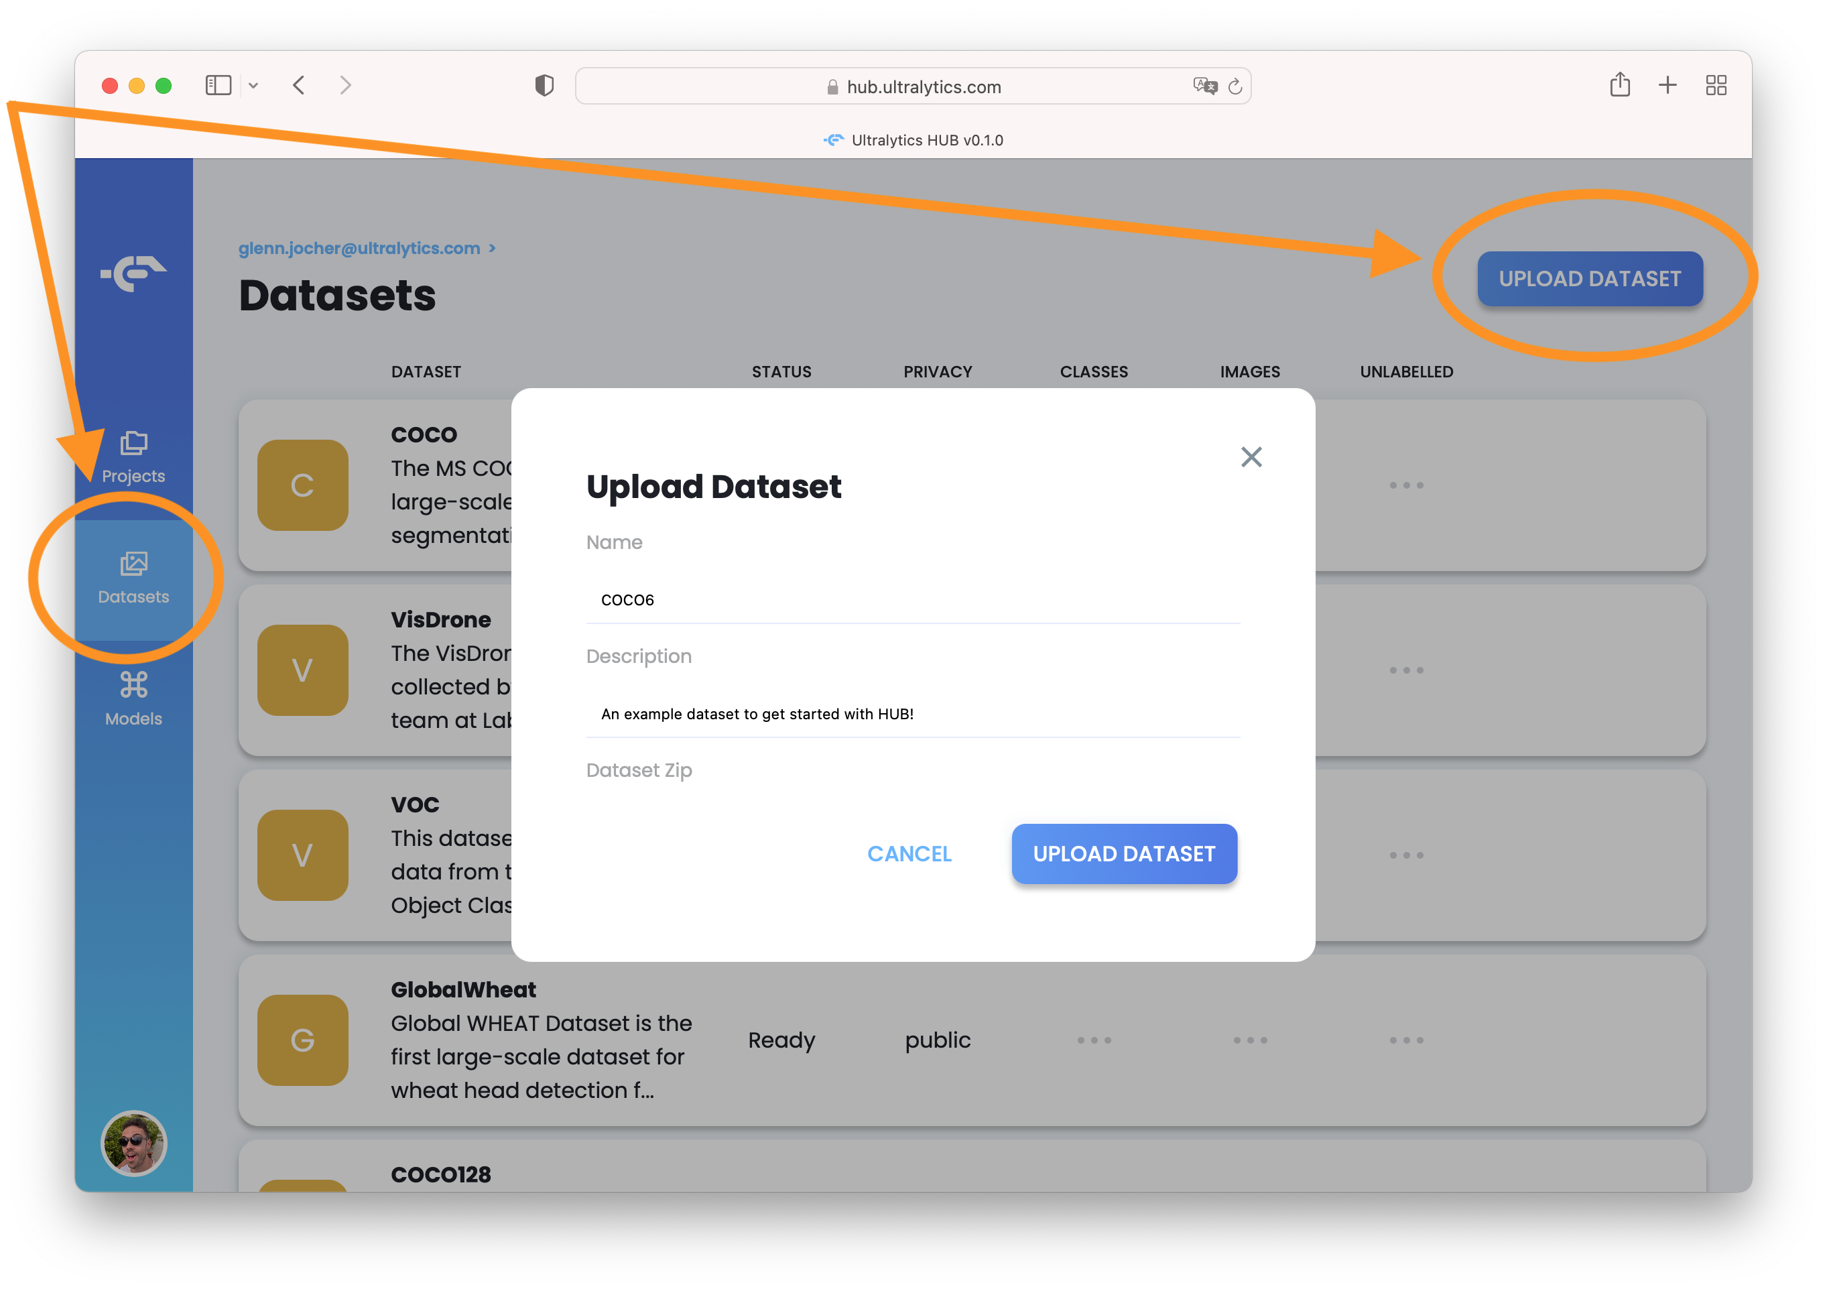Viewport: 1827px width, 1291px height.
Task: Open the ellipsis menu on the GlobalWheat row
Action: pyautogui.click(x=1406, y=1040)
